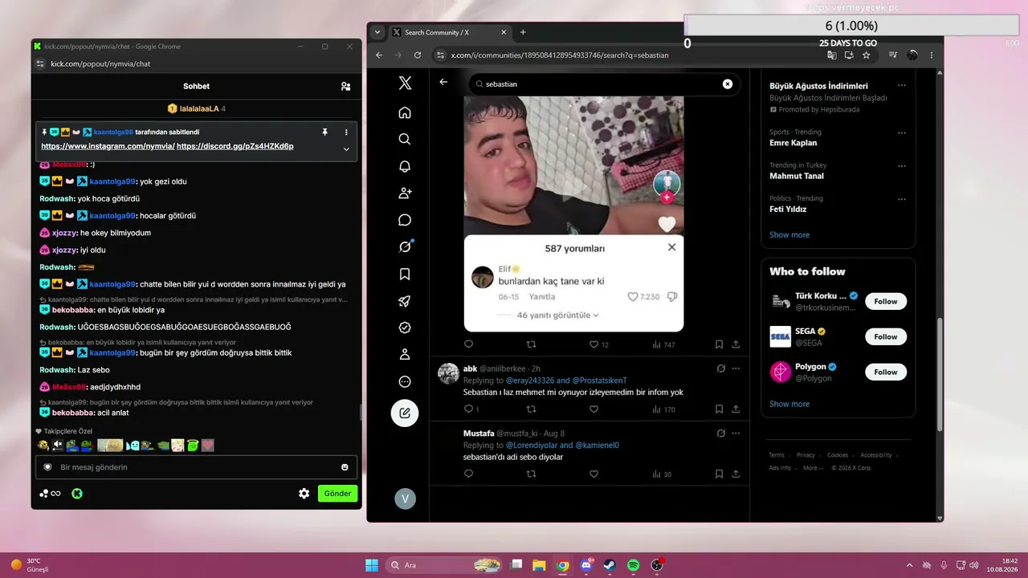Bookmark the video post with 747 views
The width and height of the screenshot is (1028, 578).
(719, 344)
